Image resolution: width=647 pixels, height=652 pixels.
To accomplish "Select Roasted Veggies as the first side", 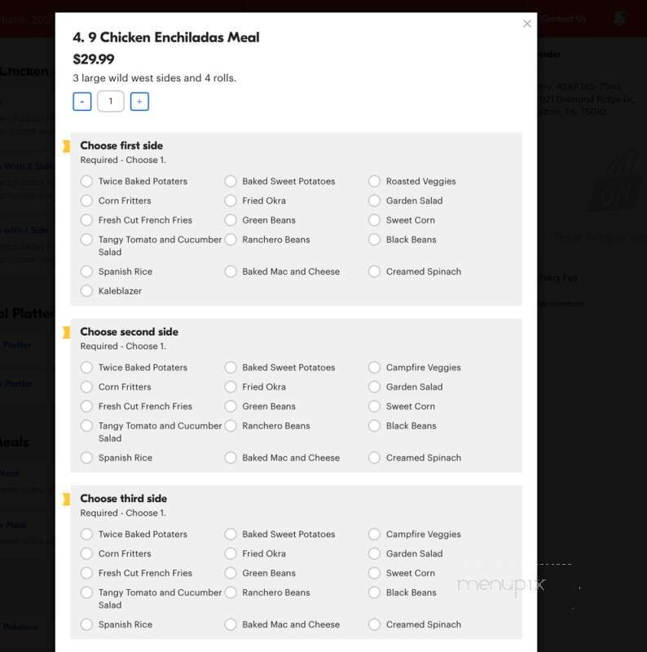I will pyautogui.click(x=374, y=181).
